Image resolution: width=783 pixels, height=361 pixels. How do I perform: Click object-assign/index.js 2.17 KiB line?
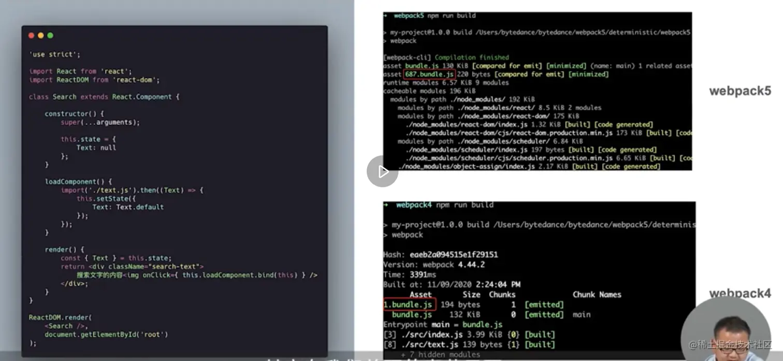pos(529,166)
